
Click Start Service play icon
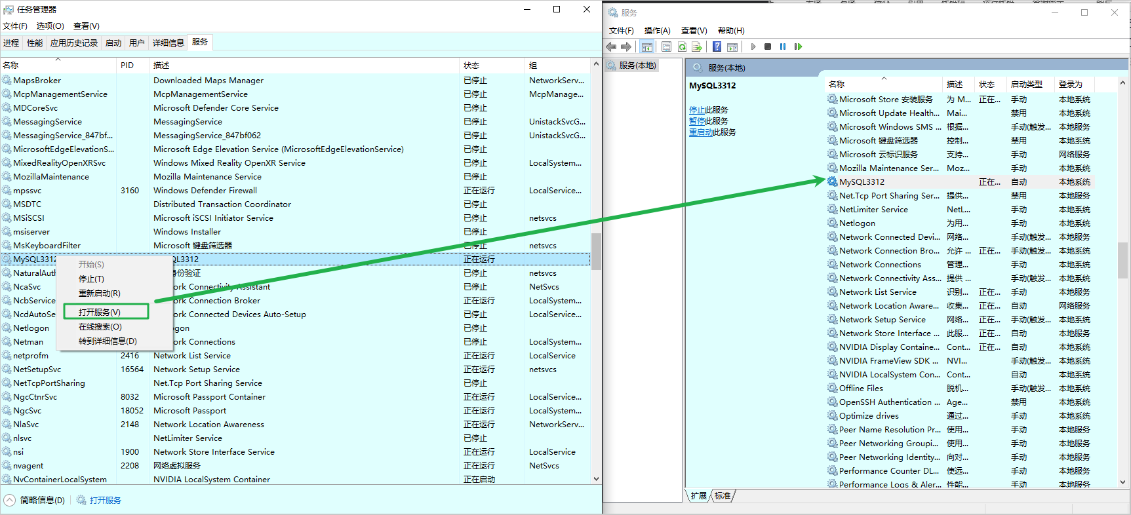point(753,47)
